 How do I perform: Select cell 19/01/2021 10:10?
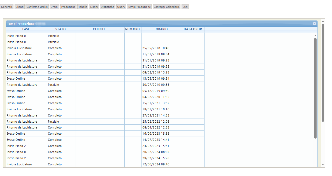(162, 109)
